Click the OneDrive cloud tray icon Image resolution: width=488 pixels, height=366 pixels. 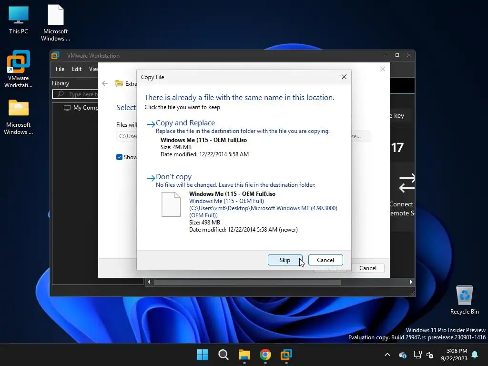click(402, 355)
